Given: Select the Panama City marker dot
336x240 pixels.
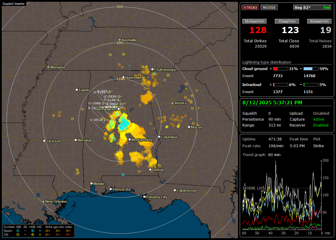Looking at the screenshot, I should tap(144, 197).
